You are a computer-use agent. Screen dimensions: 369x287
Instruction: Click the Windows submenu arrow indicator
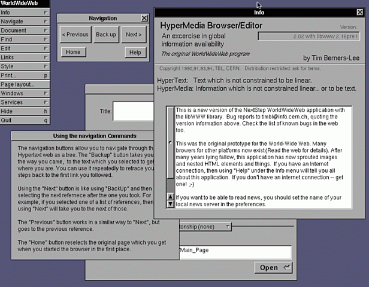46,93
